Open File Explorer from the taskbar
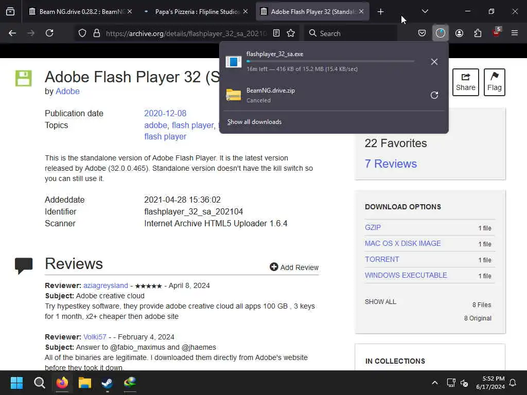This screenshot has width=527, height=395. coord(85,383)
